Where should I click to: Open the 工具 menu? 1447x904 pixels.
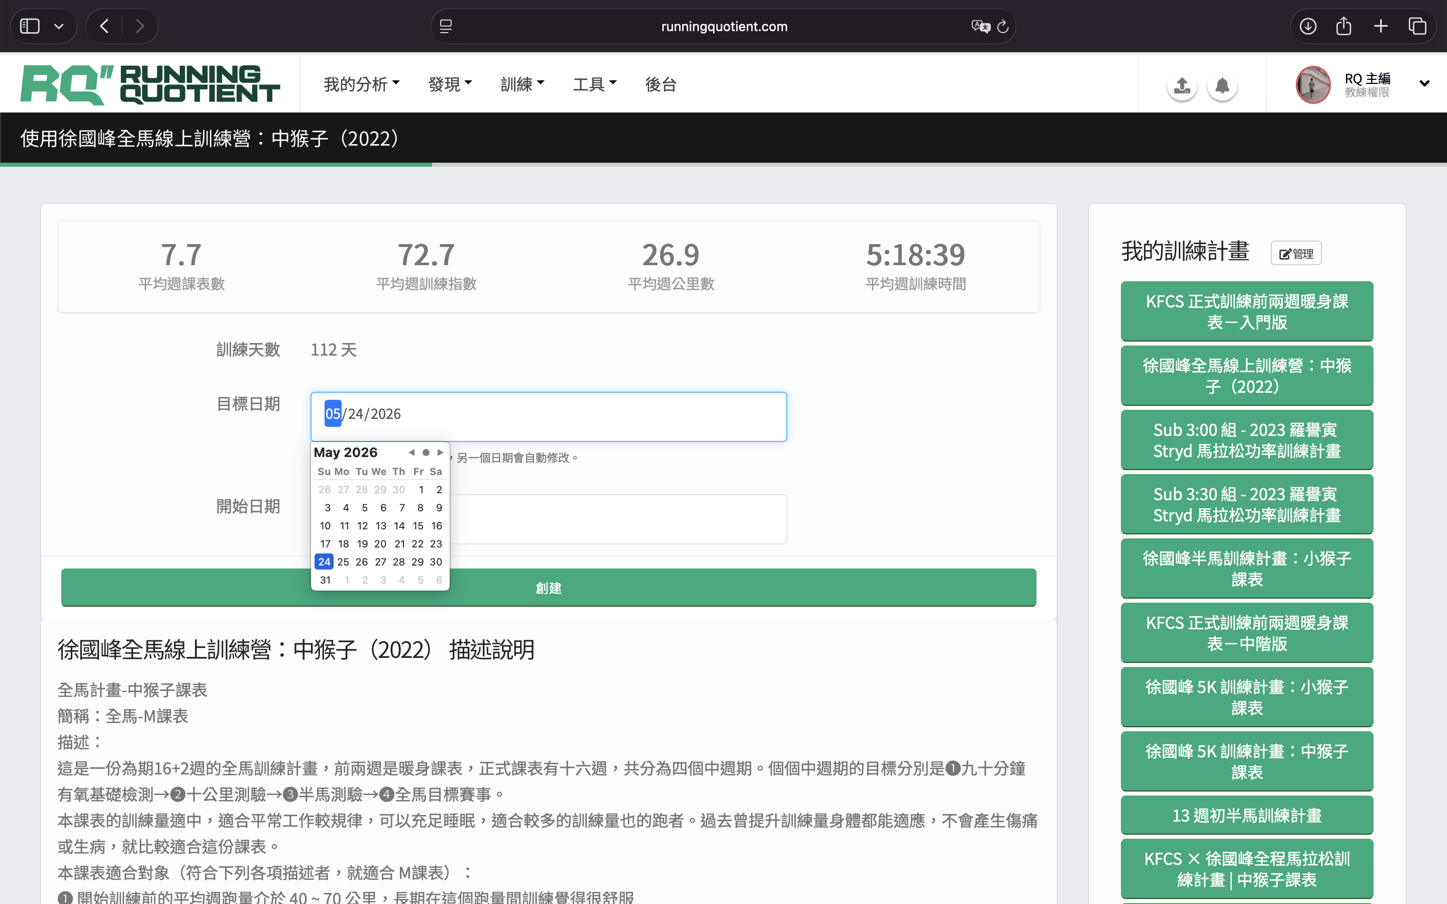pyautogui.click(x=594, y=84)
